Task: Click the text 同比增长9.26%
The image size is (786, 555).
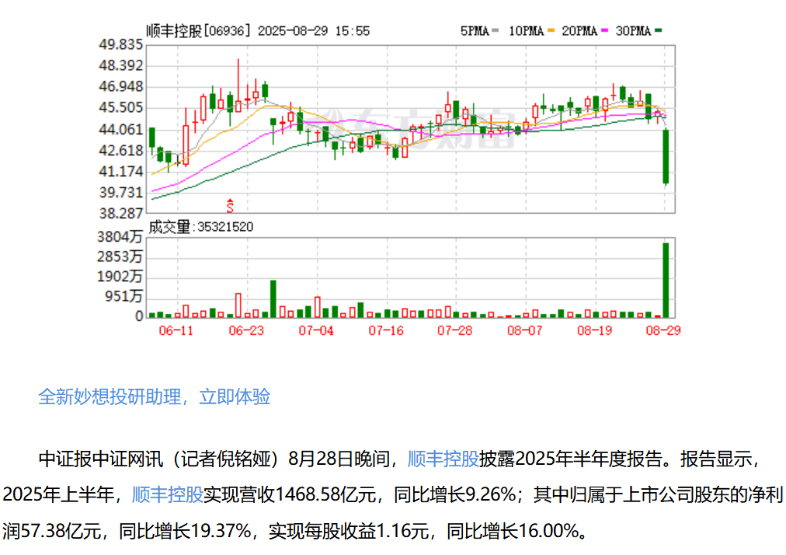Action: (x=454, y=494)
